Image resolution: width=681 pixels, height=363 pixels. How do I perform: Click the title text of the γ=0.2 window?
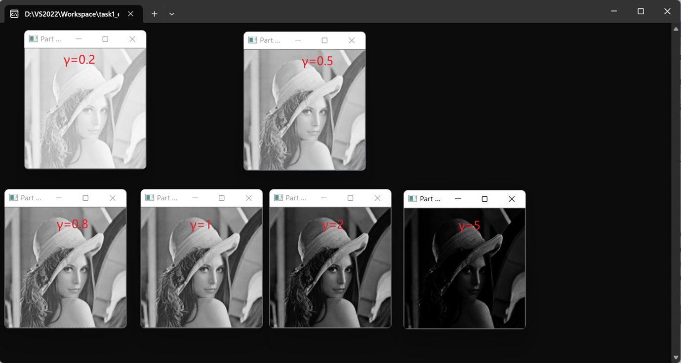point(50,39)
